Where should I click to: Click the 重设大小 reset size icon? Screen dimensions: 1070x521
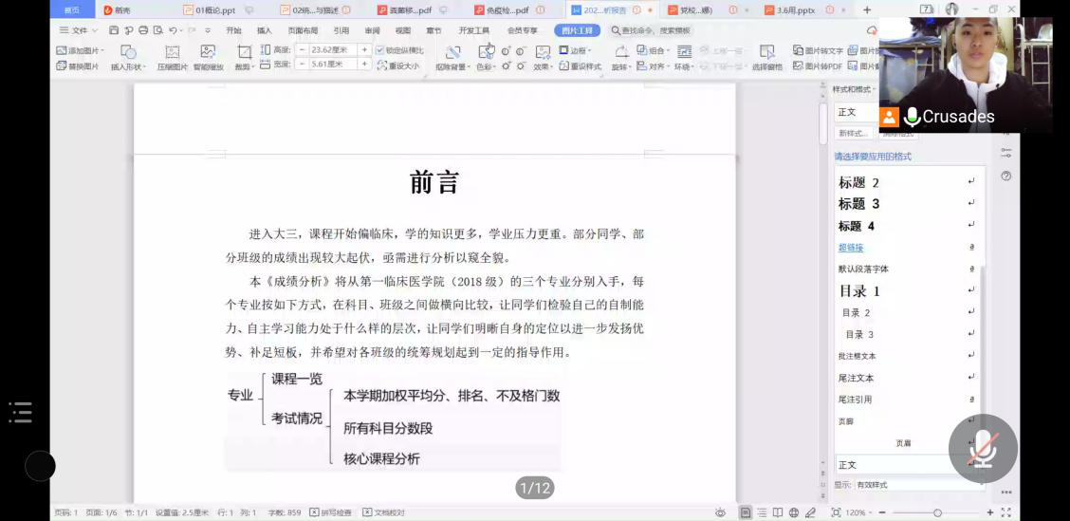point(397,65)
